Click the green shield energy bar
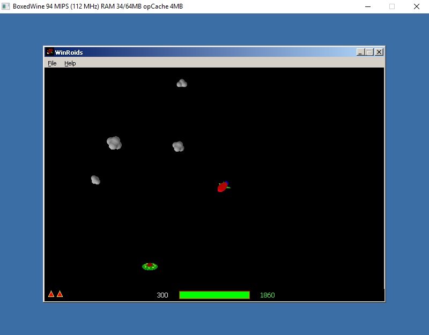This screenshot has width=429, height=335. (x=214, y=295)
